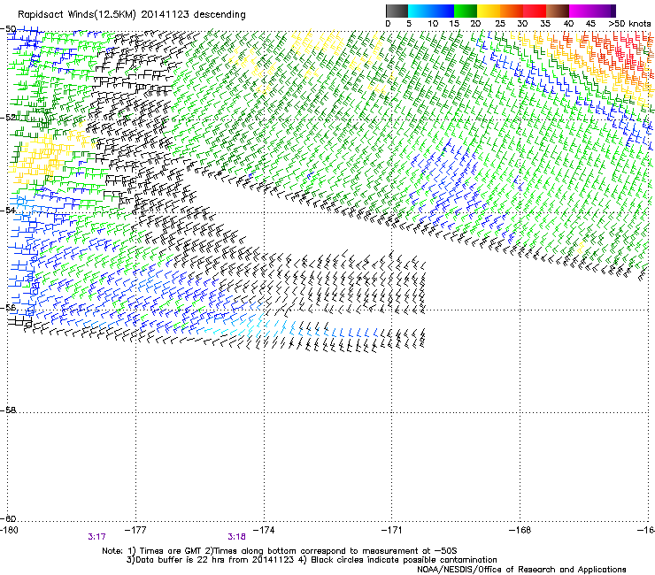
Task: Click the 'Data buffer is 22 hrs' note line
Action: tap(312, 560)
